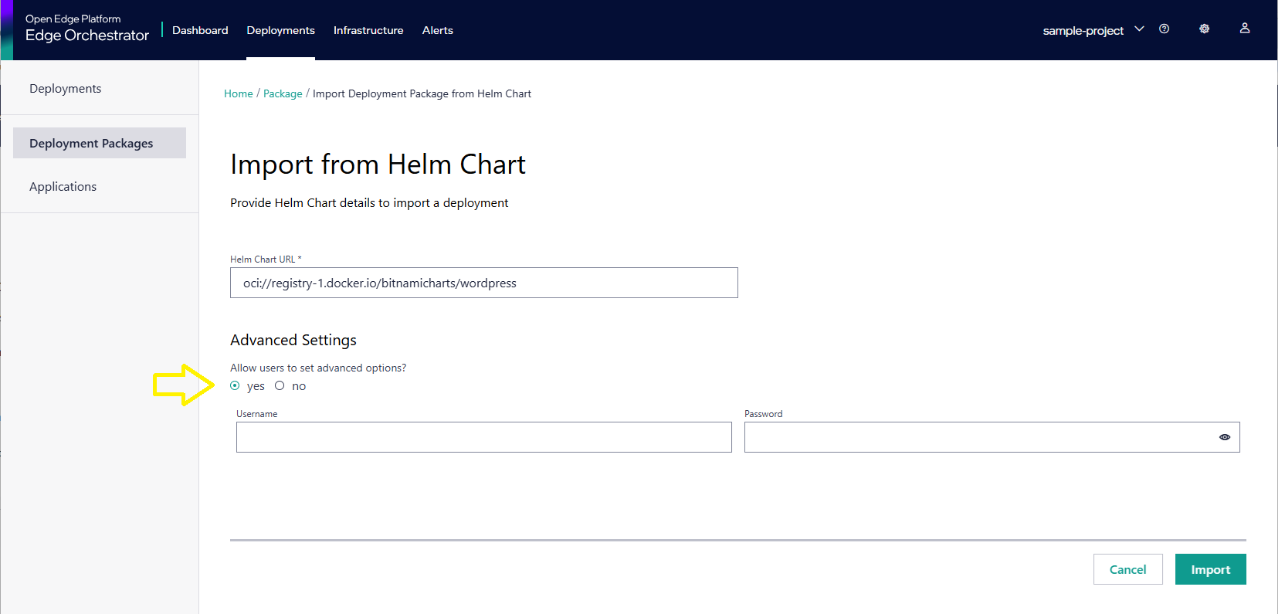The height and width of the screenshot is (614, 1278).
Task: Follow the Home breadcrumb link
Action: (x=238, y=93)
